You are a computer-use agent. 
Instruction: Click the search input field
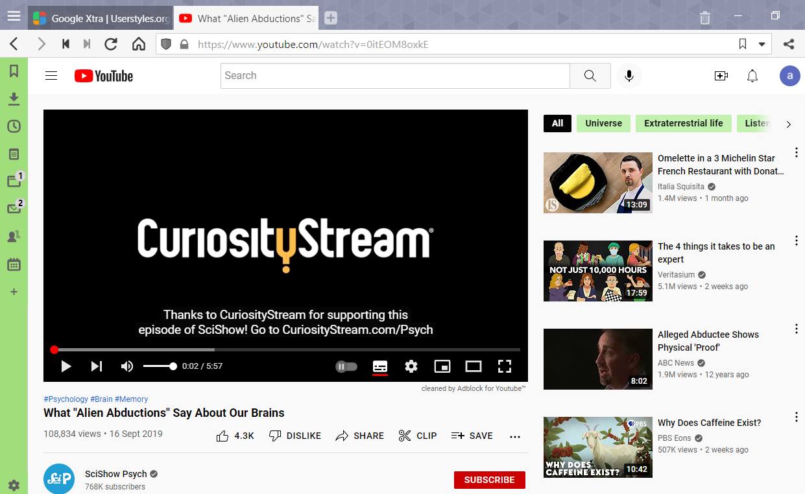[394, 76]
